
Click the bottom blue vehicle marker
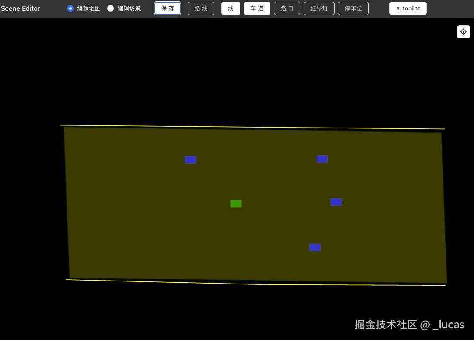315,247
